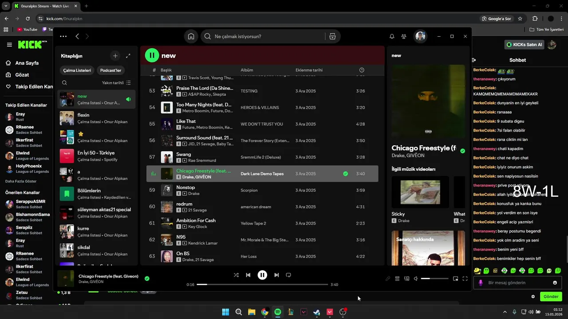Viewport: 568px width, 319px height.
Task: Mute the Spotify volume speaker icon
Action: [x=416, y=279]
